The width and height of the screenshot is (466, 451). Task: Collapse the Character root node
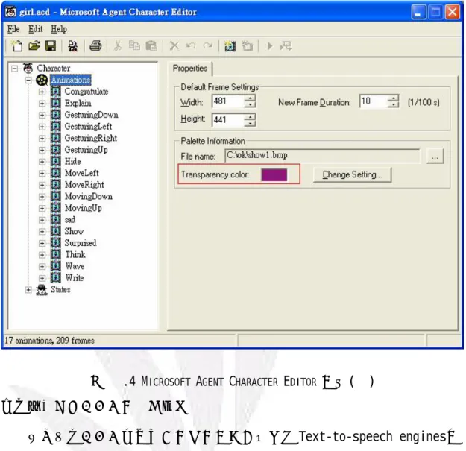click(14, 69)
